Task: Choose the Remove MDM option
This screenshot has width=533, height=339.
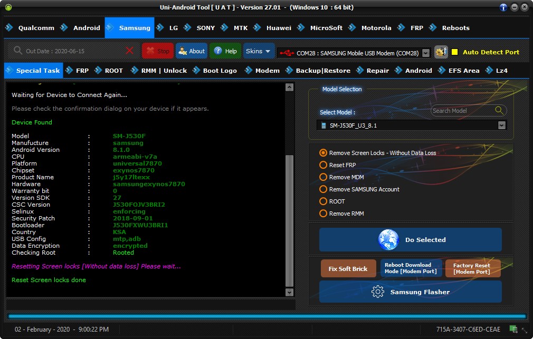Action: tap(323, 177)
